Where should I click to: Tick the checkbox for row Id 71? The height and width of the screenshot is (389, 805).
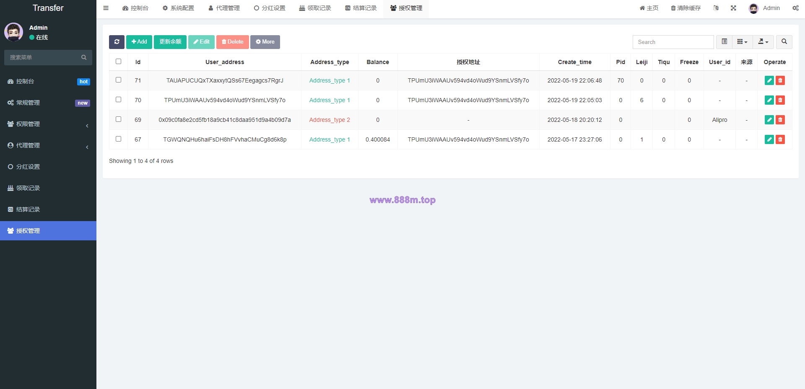[118, 80]
